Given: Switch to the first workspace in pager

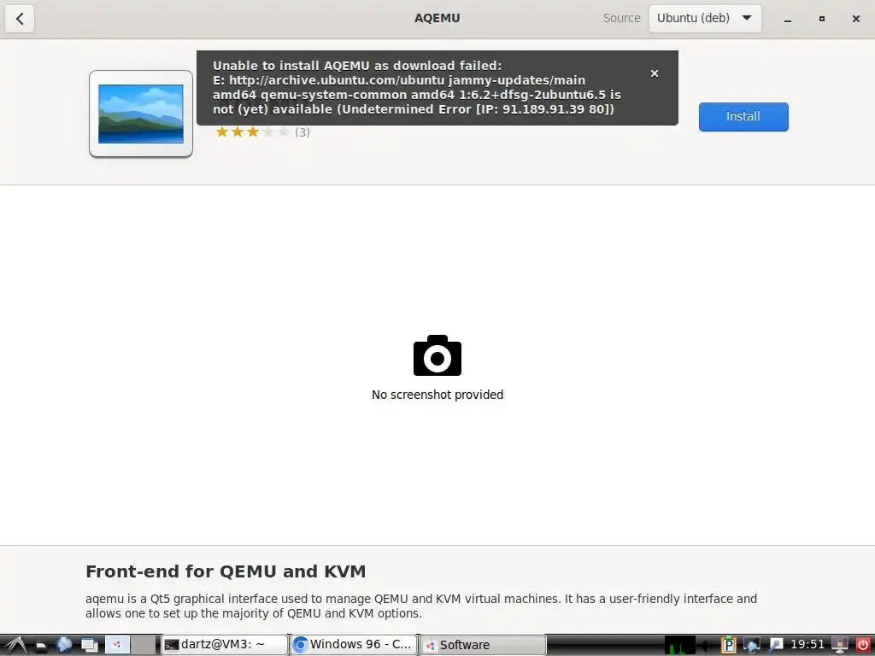Looking at the screenshot, I should (117, 645).
